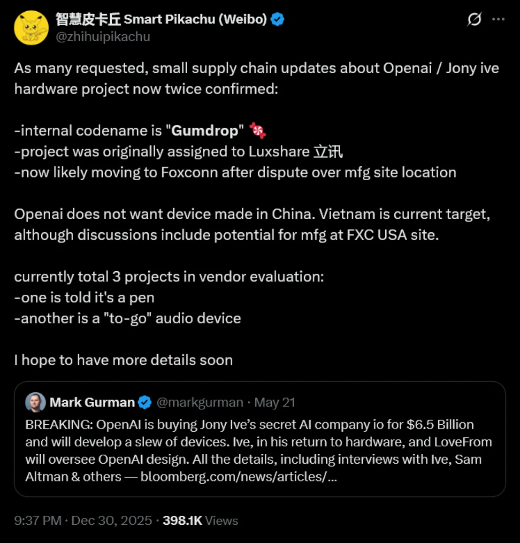Open Grok actions icon on the post
Screen dimensions: 520x543
pos(474,20)
